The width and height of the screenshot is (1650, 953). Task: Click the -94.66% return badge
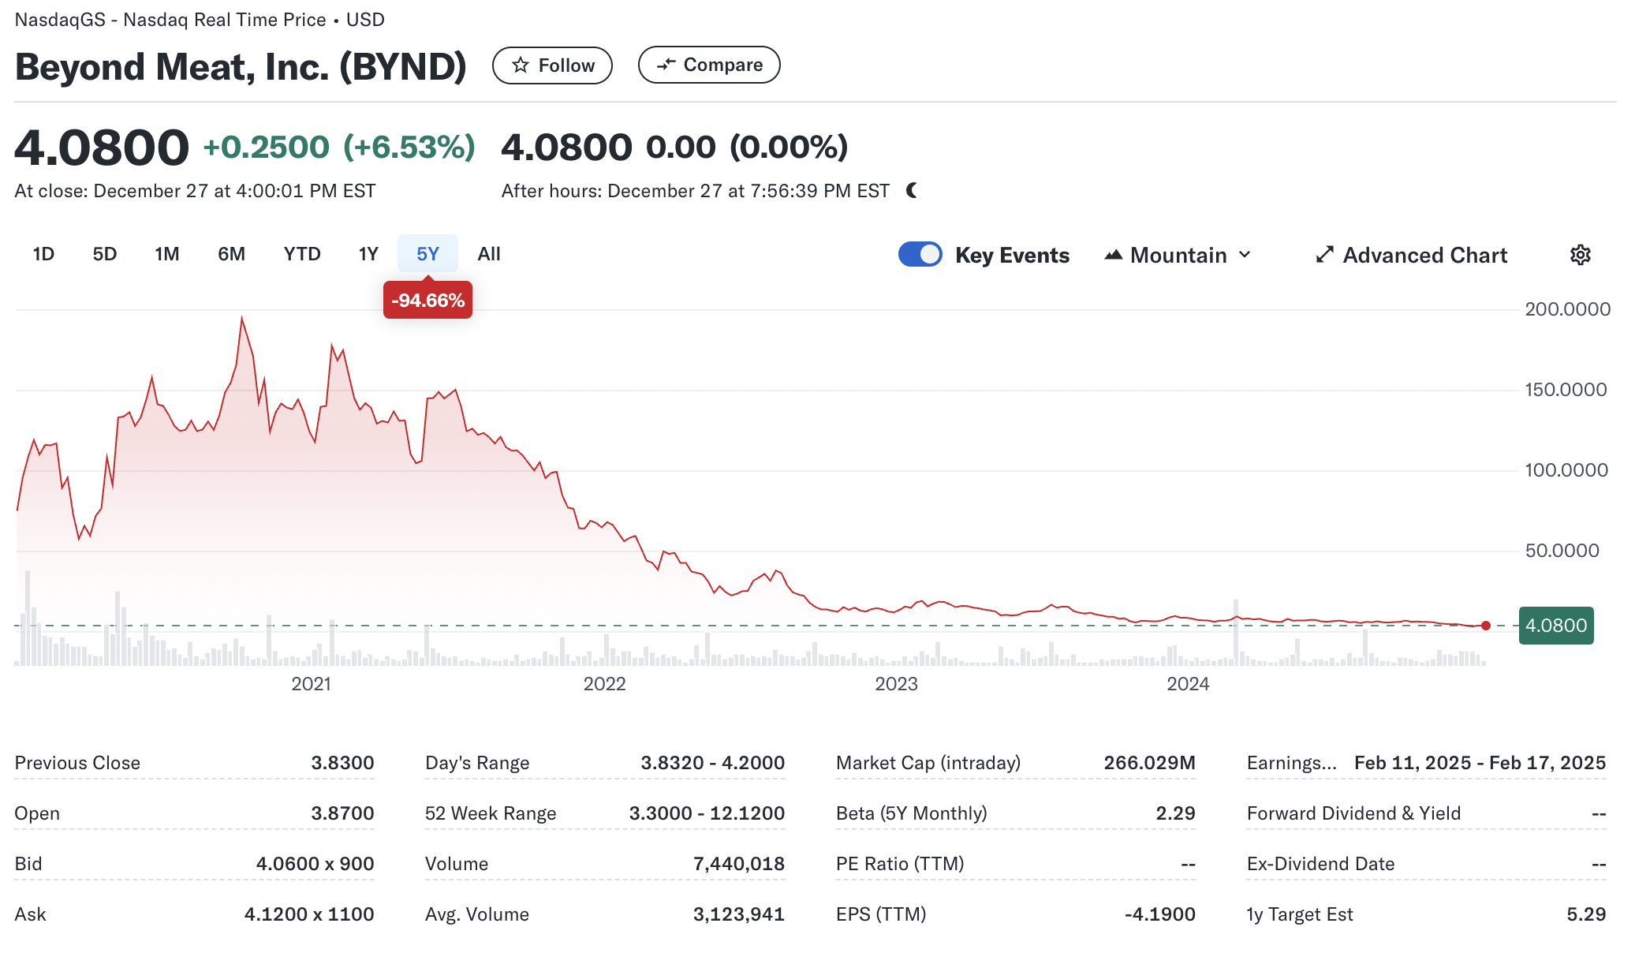pos(427,300)
